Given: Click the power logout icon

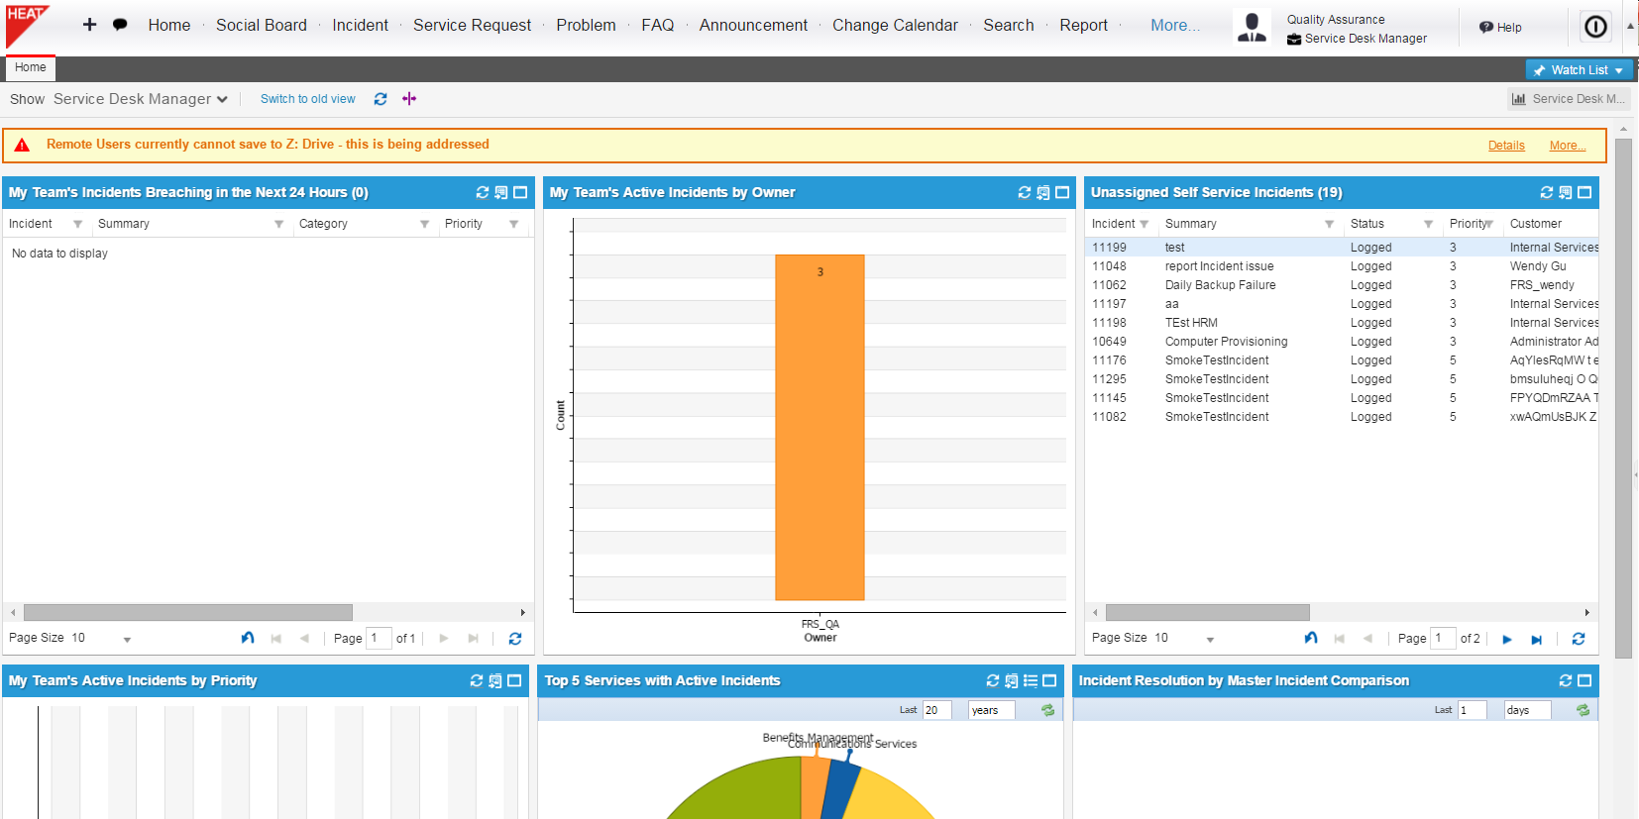Looking at the screenshot, I should (x=1595, y=27).
